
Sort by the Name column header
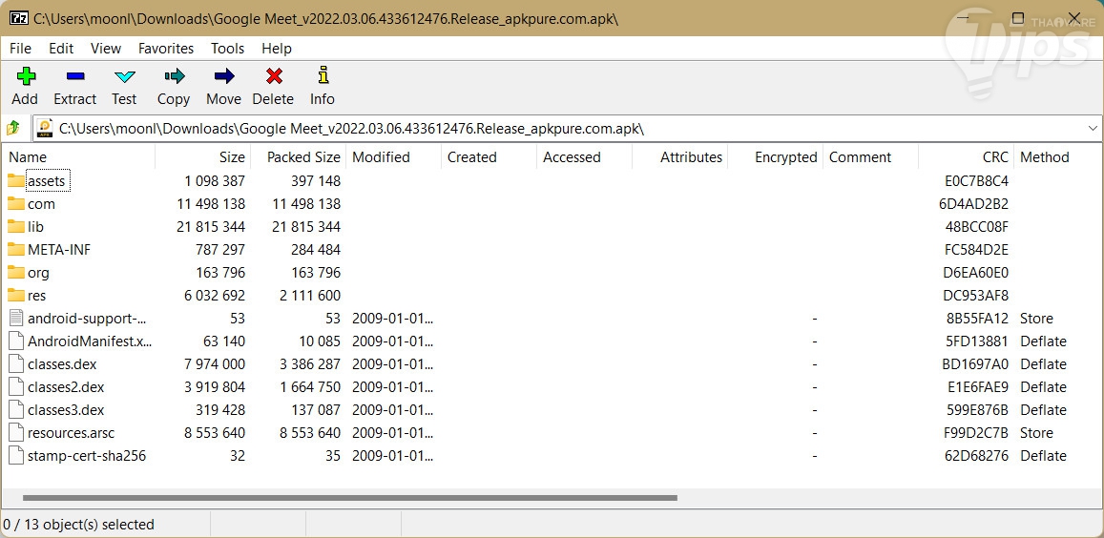click(78, 157)
